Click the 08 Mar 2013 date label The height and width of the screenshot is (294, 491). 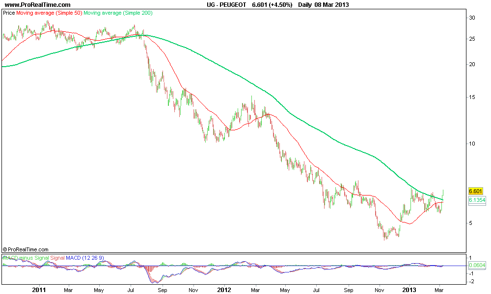coord(331,5)
